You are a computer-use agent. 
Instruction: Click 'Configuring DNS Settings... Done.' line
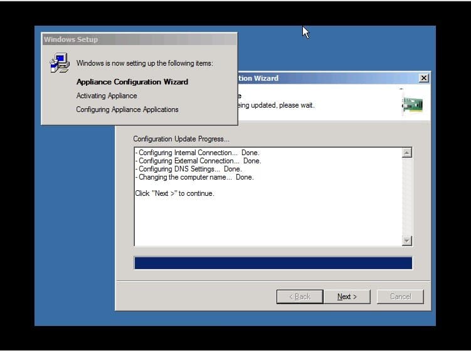[x=188, y=169]
